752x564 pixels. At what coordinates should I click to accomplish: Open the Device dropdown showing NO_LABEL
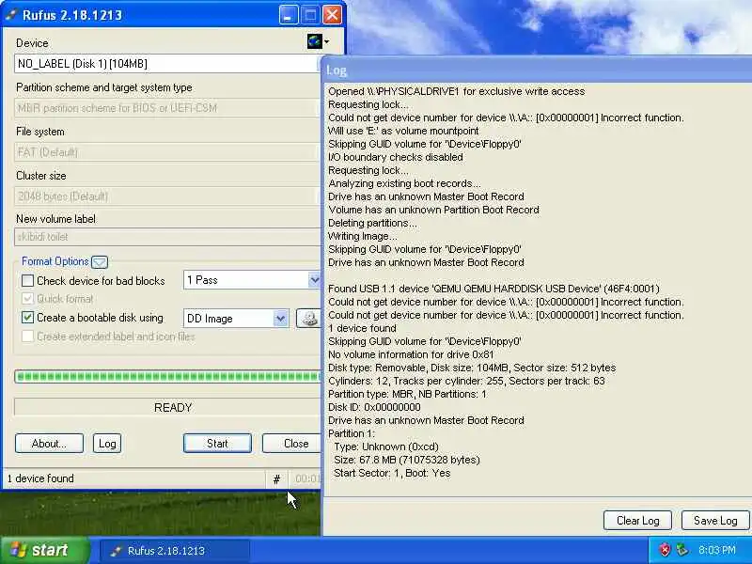(x=167, y=64)
